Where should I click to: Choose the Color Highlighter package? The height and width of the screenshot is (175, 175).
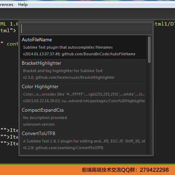[83, 94]
